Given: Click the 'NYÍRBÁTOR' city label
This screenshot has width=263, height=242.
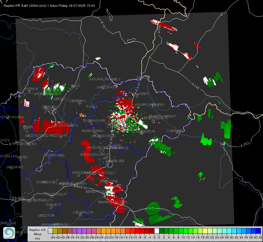Looking at the screenshot, I should [x=145, y=131].
